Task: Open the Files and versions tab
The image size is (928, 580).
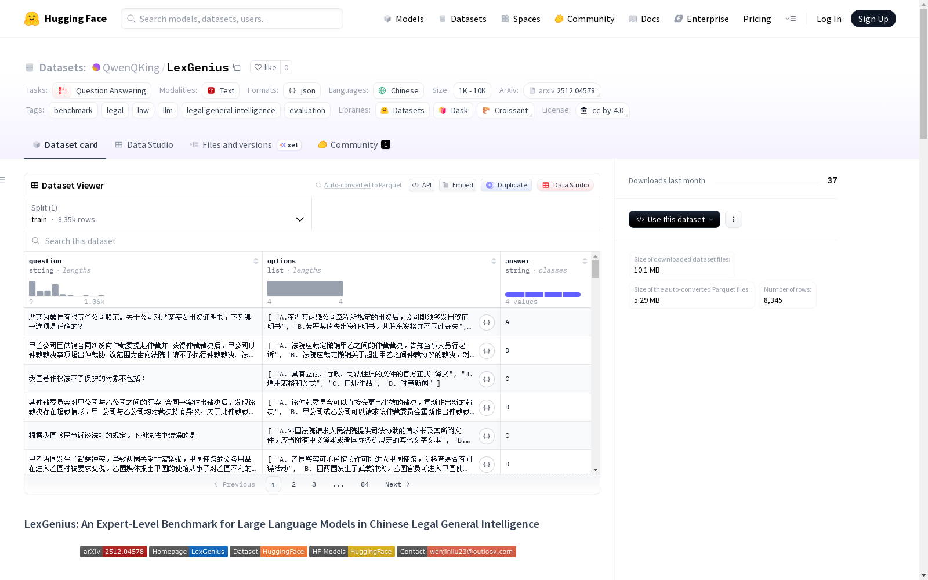Action: [x=245, y=145]
